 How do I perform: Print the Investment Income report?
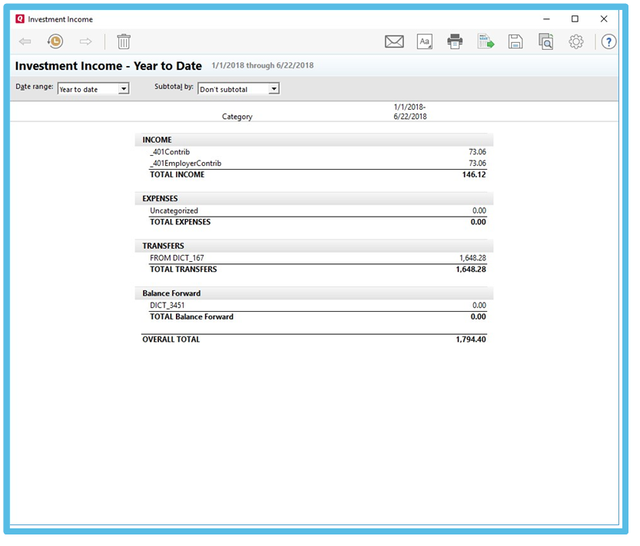click(456, 41)
